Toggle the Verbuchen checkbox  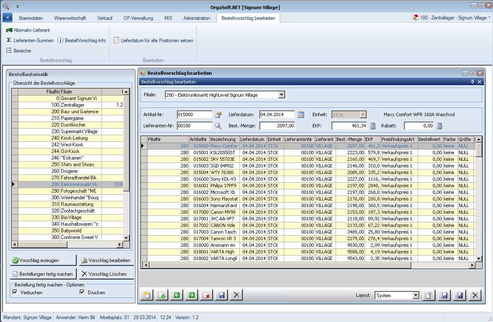coord(15,292)
